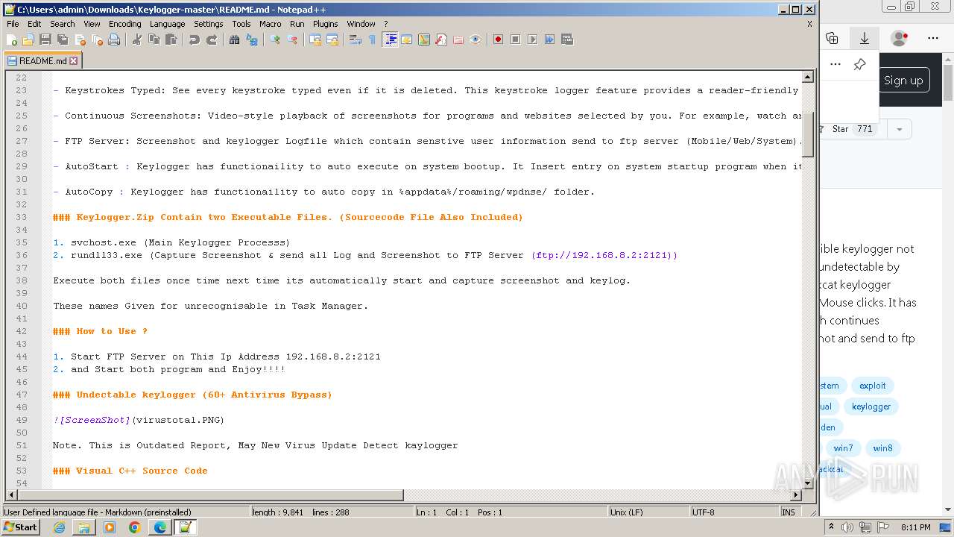Open the Windows Start menu
Image resolution: width=954 pixels, height=537 pixels.
[20, 527]
